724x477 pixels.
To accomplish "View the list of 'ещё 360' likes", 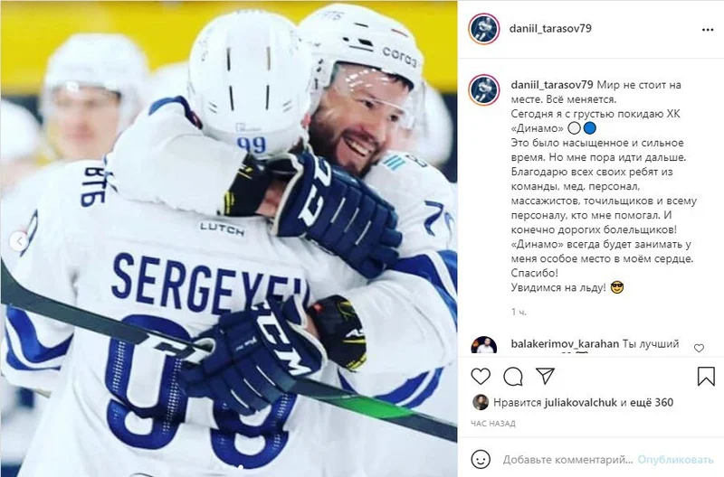I will click(651, 402).
